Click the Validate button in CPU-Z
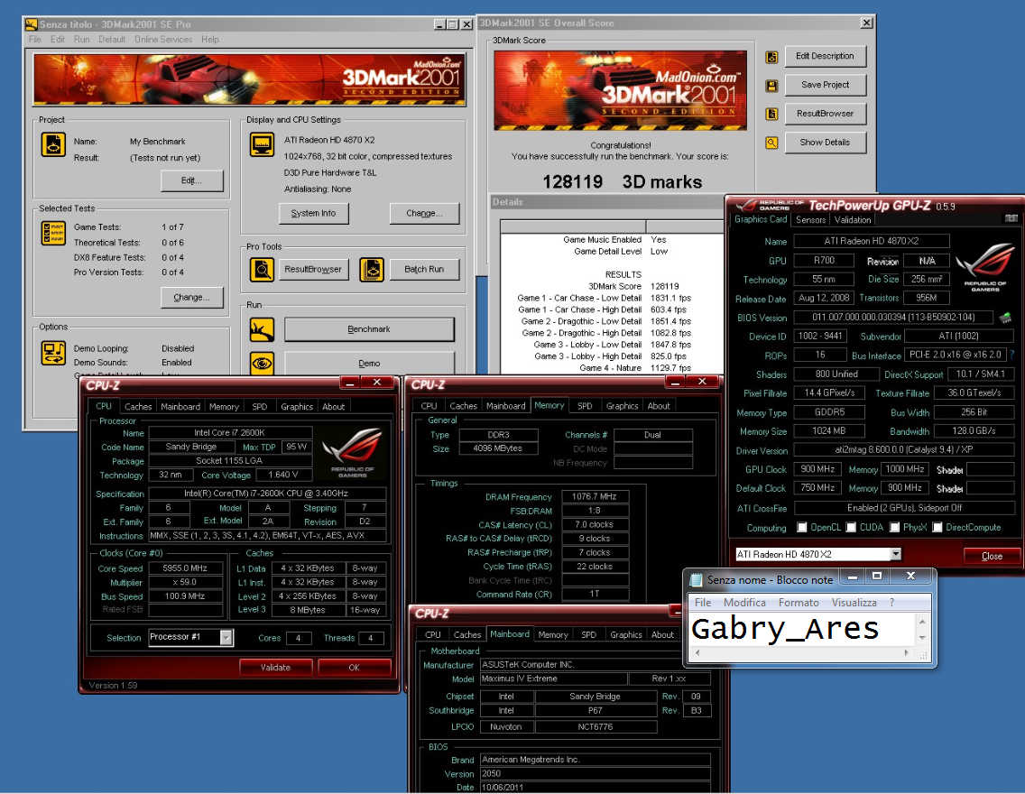The width and height of the screenshot is (1025, 794). click(275, 667)
